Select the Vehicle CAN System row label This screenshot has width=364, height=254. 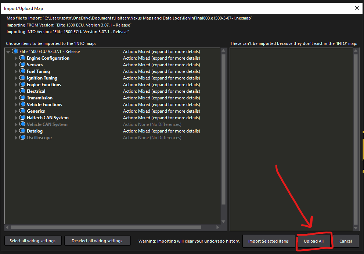[x=47, y=124]
